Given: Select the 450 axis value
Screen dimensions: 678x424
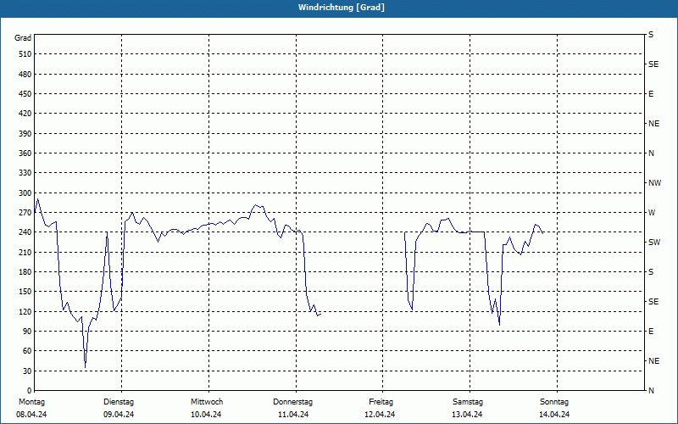Looking at the screenshot, I should (25, 94).
